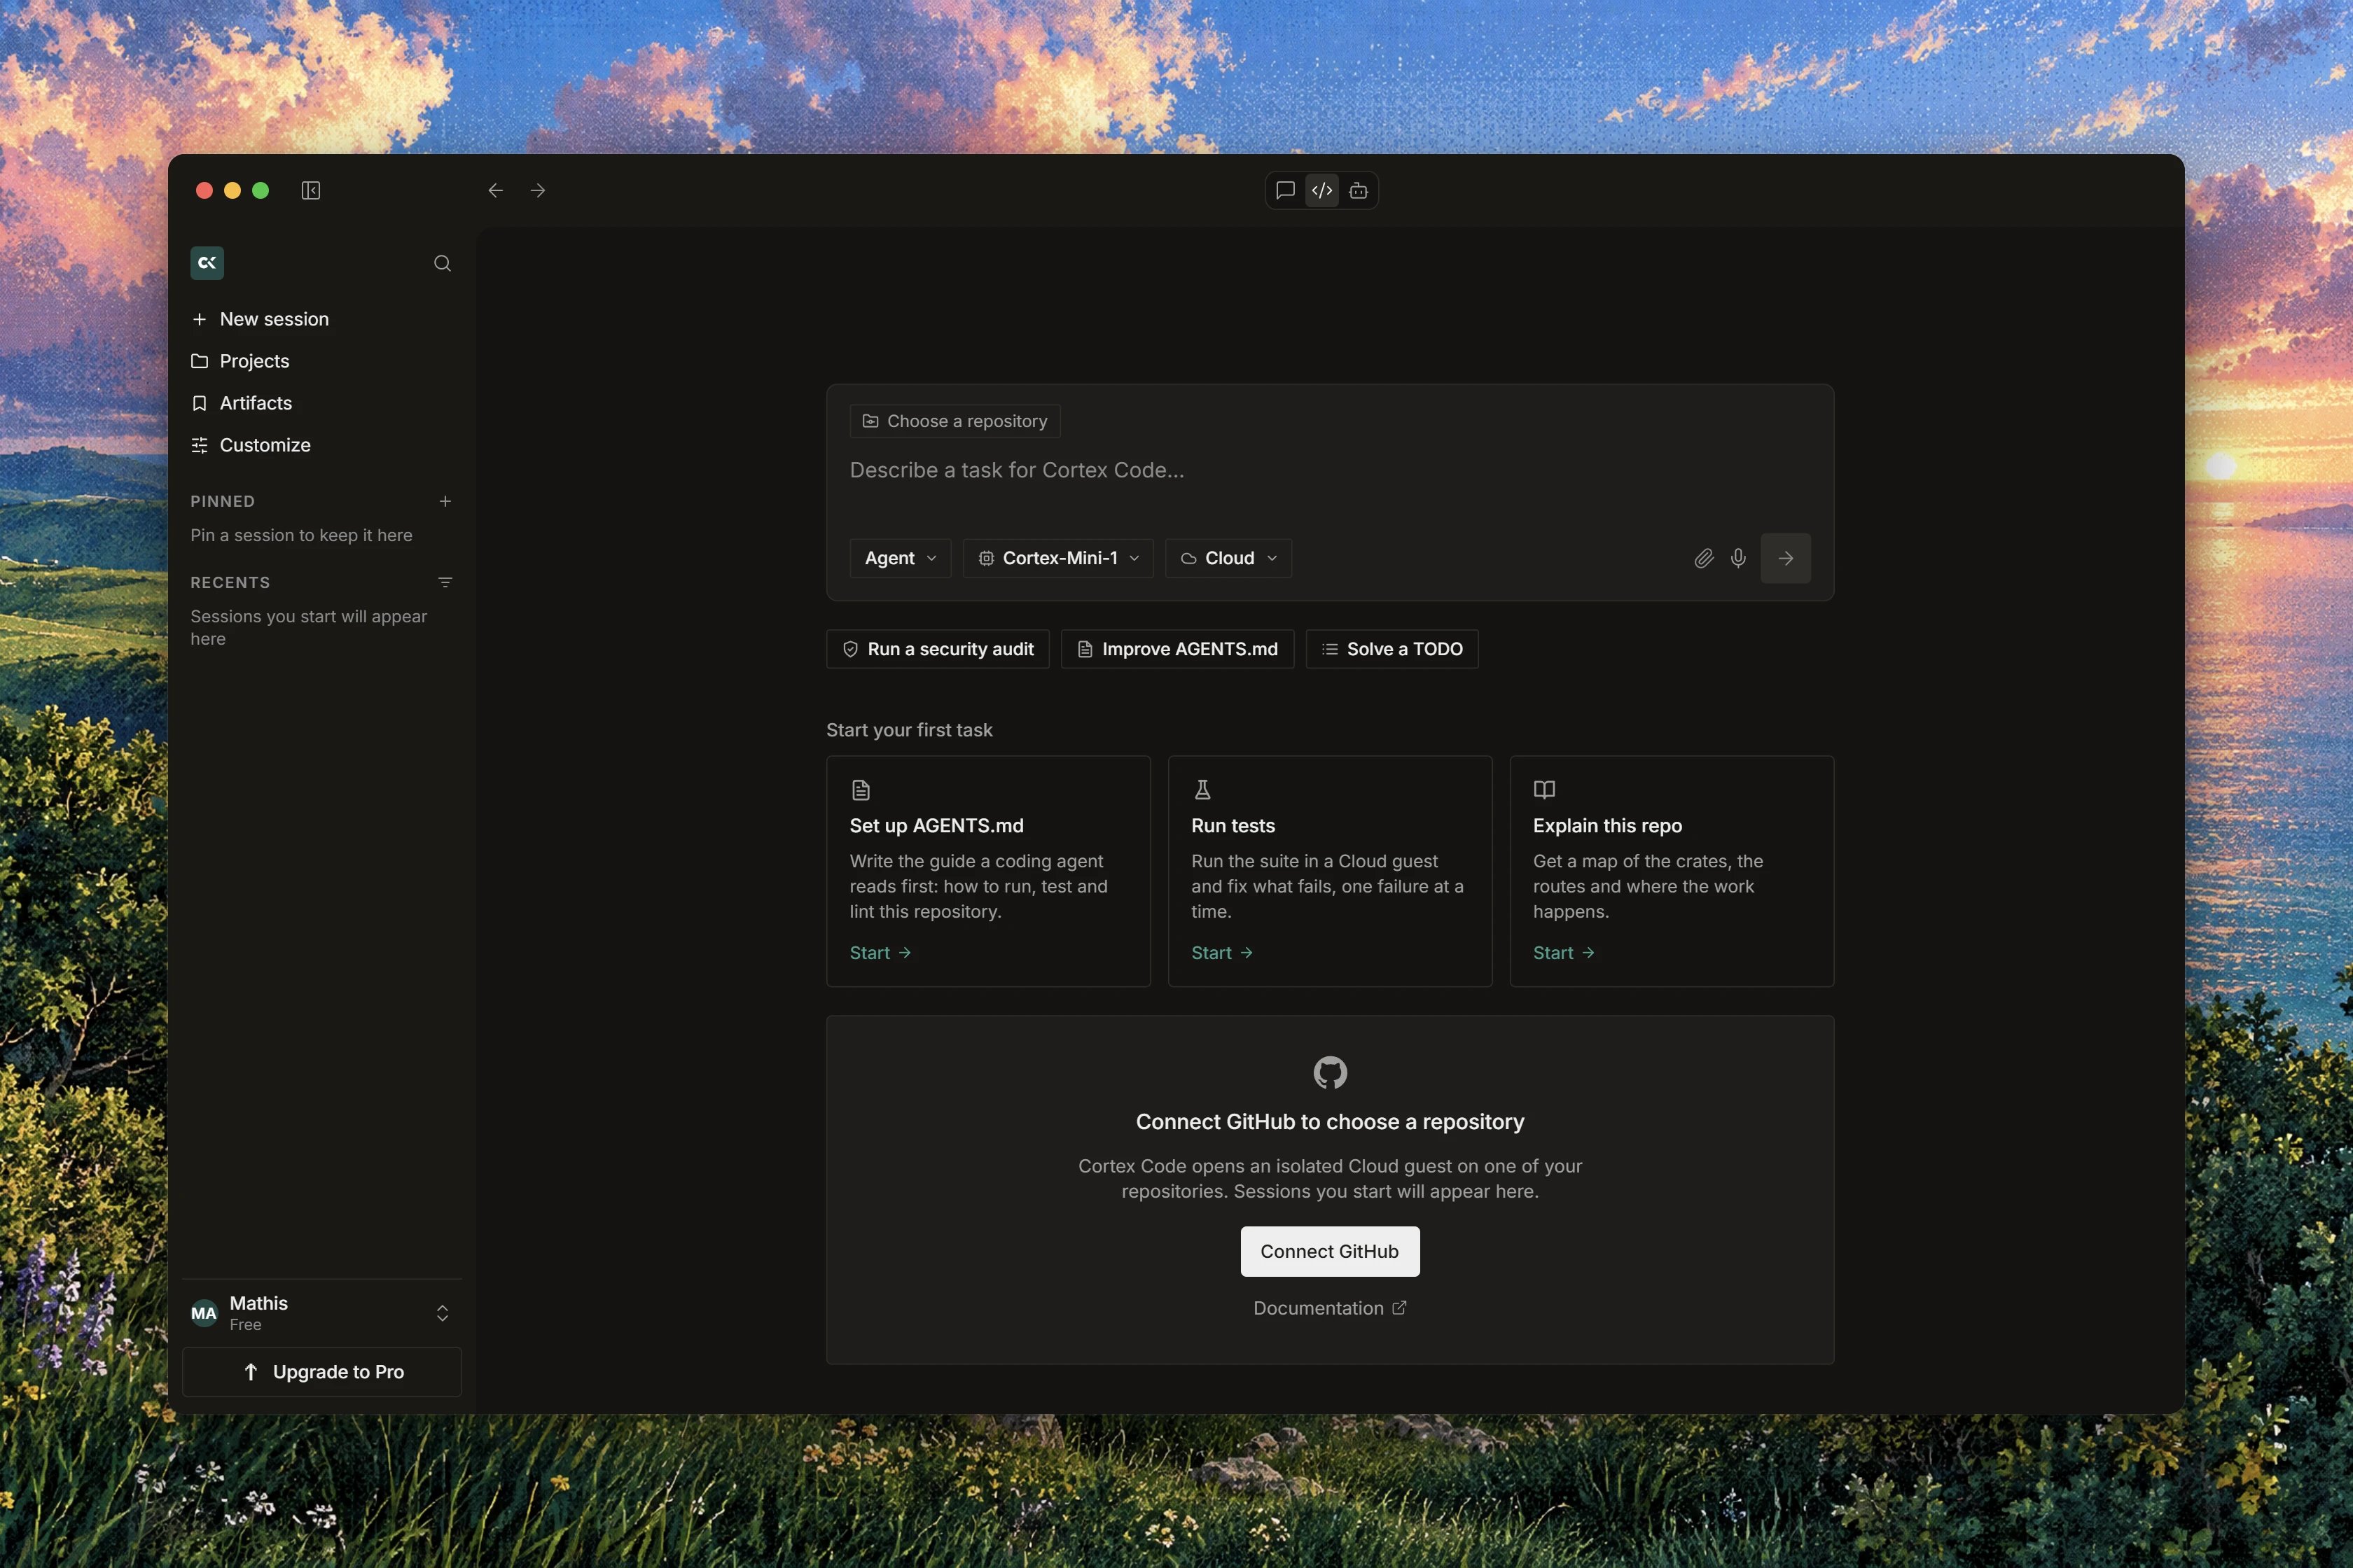The height and width of the screenshot is (1568, 2353).
Task: Open search with the magnifier icon
Action: 442,263
